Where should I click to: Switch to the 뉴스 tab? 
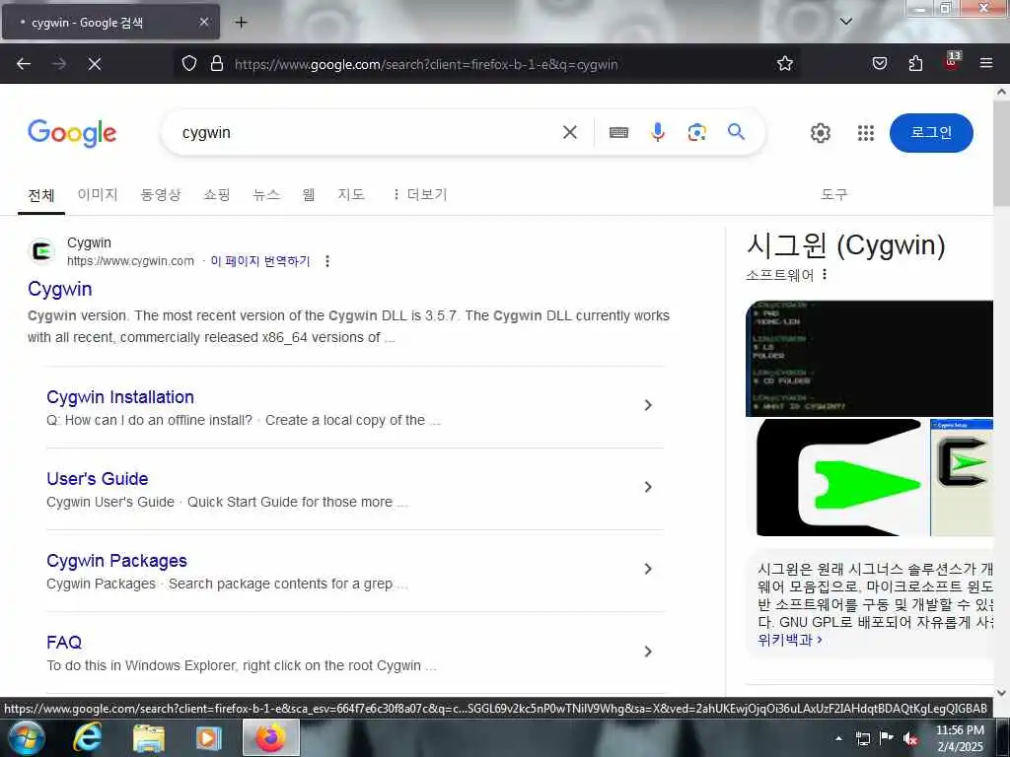pos(266,194)
